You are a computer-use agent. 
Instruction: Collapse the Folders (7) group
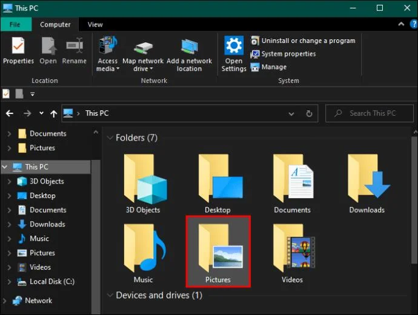coord(110,138)
